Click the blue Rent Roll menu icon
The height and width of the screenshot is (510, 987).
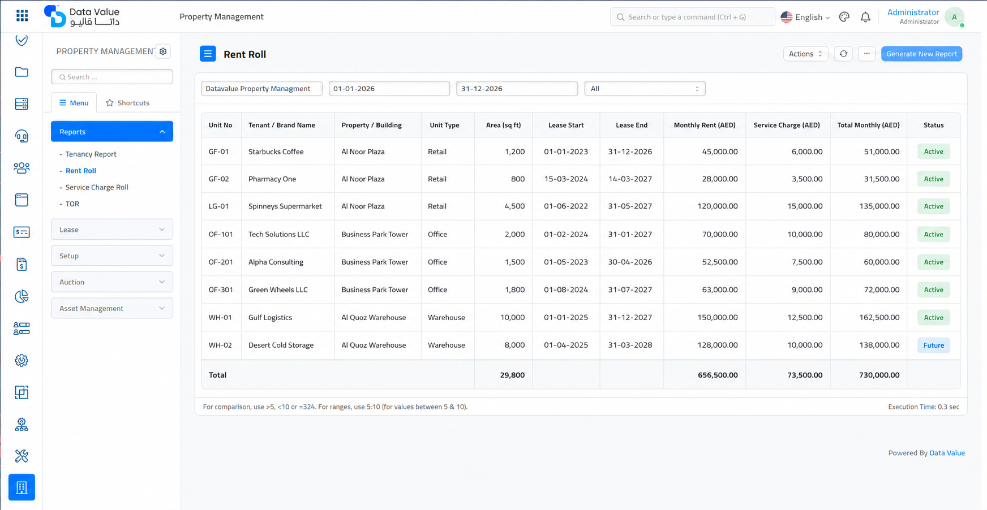coord(208,54)
